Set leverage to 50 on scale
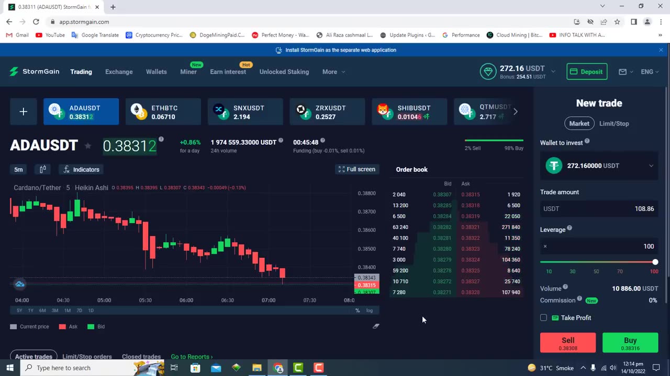The height and width of the screenshot is (376, 670). 596,271
